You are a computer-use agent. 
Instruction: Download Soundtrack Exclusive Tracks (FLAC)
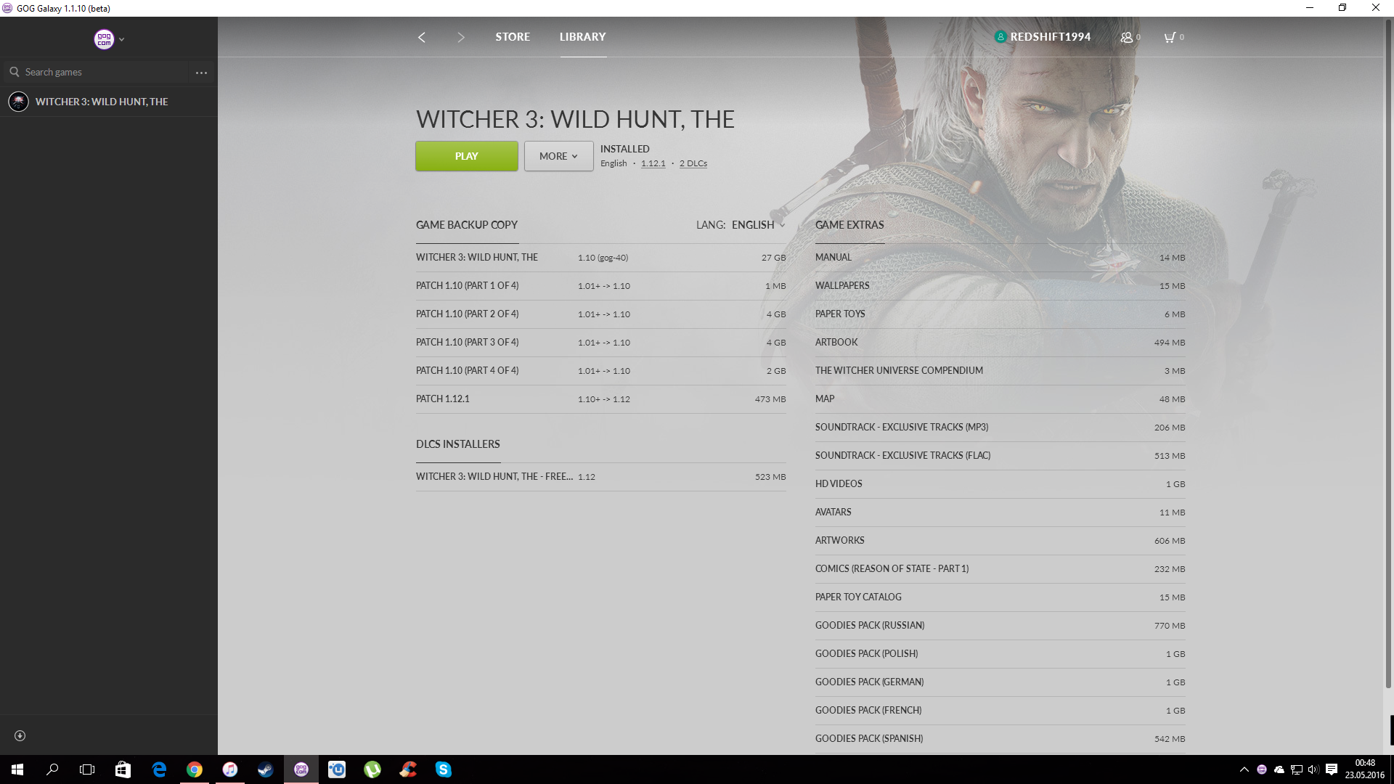(1000, 456)
